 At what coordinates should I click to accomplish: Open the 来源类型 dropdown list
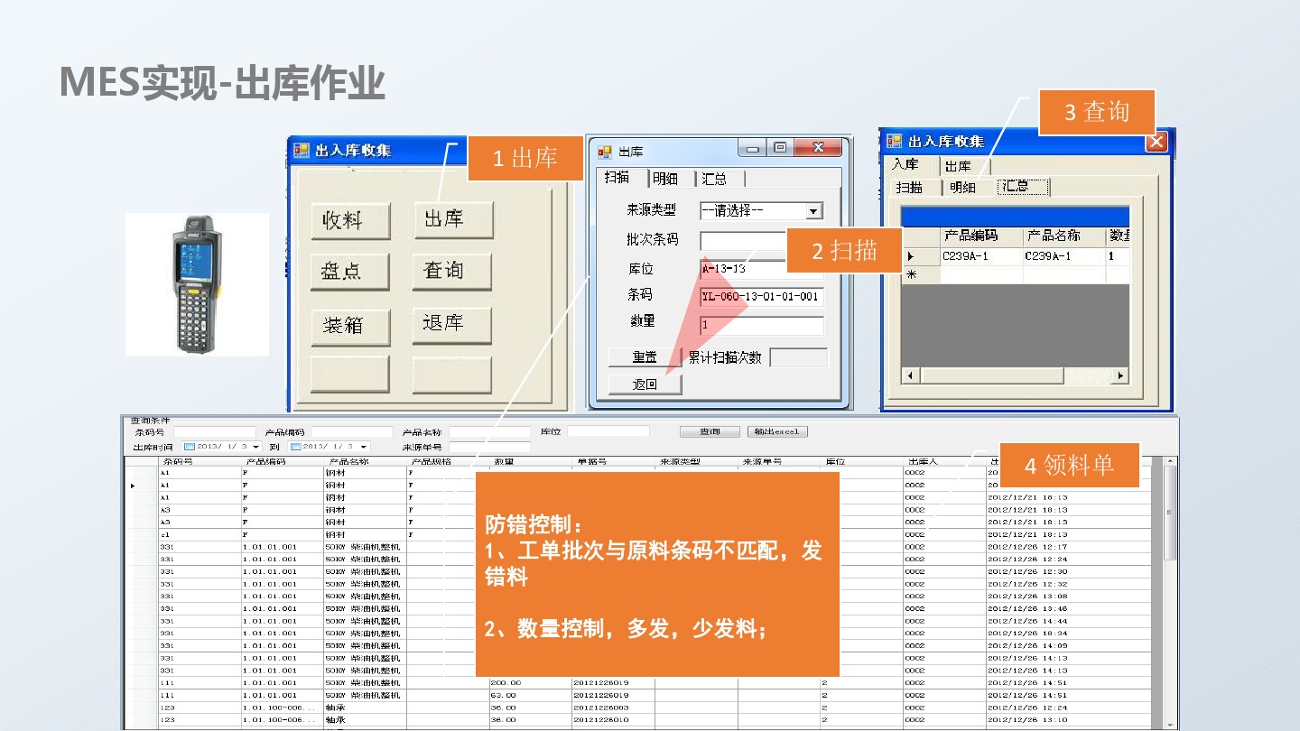(813, 211)
